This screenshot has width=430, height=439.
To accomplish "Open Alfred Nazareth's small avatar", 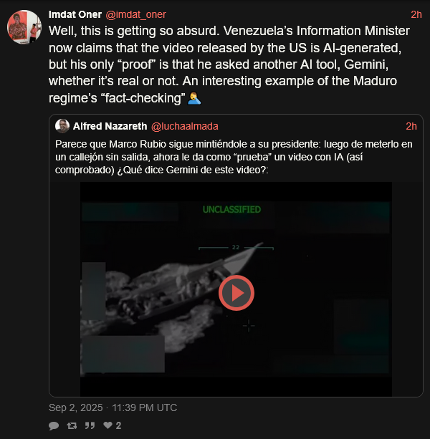I will click(62, 126).
